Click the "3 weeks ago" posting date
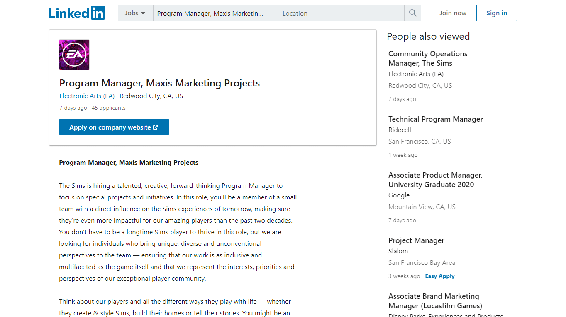 (404, 276)
